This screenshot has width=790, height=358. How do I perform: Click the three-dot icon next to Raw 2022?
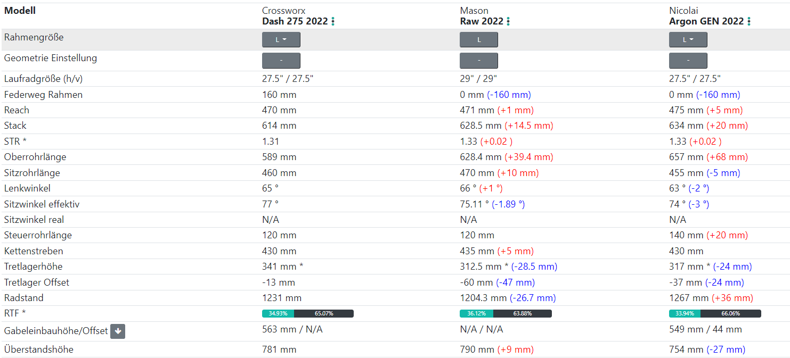[508, 21]
